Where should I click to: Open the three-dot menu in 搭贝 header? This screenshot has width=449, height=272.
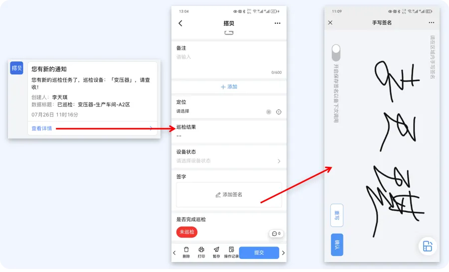(x=278, y=23)
